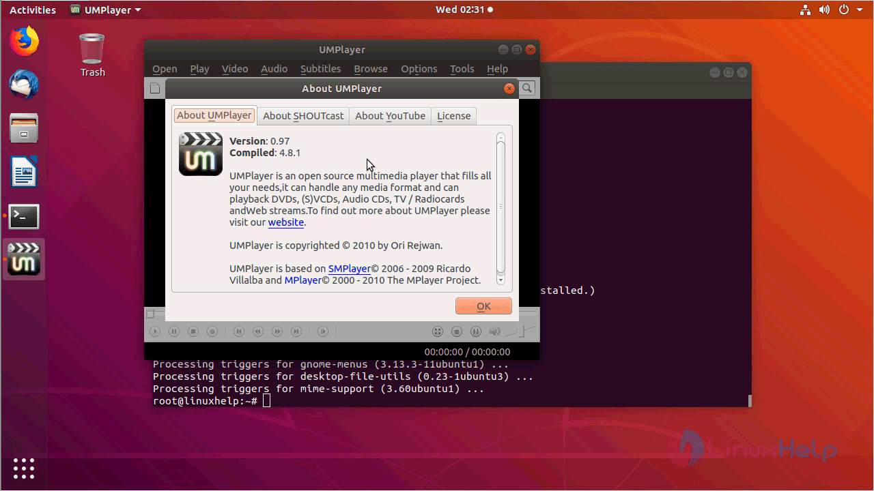This screenshot has width=874, height=491.
Task: Click the OK button
Action: (483, 306)
